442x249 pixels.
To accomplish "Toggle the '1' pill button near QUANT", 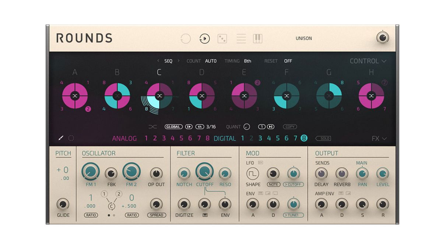I will tap(262, 127).
